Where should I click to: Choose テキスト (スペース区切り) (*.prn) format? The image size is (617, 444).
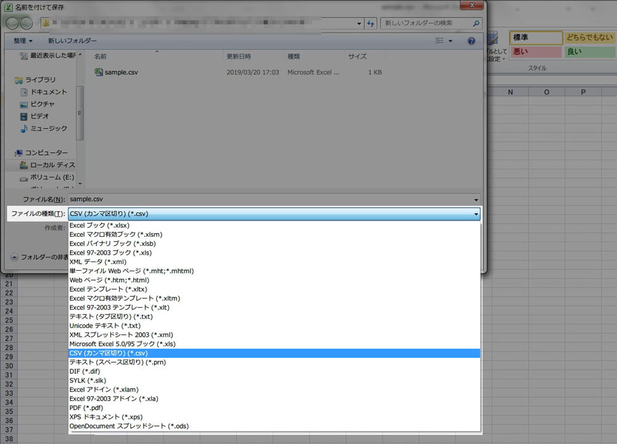(275, 362)
